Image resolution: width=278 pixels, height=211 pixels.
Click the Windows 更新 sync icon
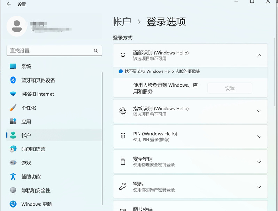click(x=13, y=204)
